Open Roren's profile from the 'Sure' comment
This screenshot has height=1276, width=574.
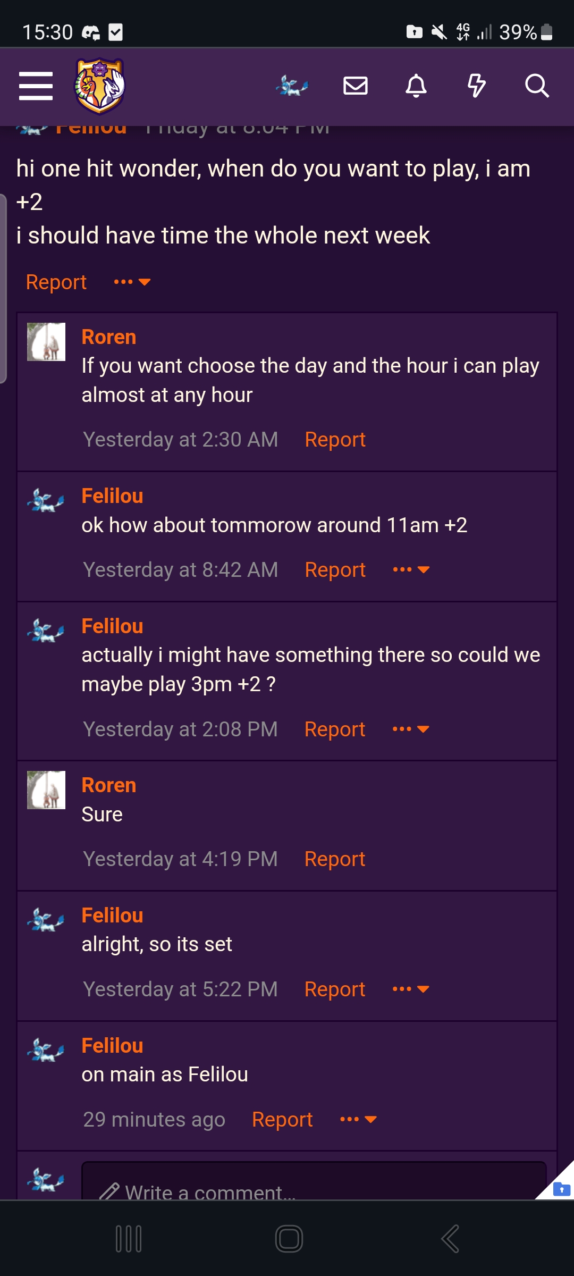pyautogui.click(x=109, y=785)
